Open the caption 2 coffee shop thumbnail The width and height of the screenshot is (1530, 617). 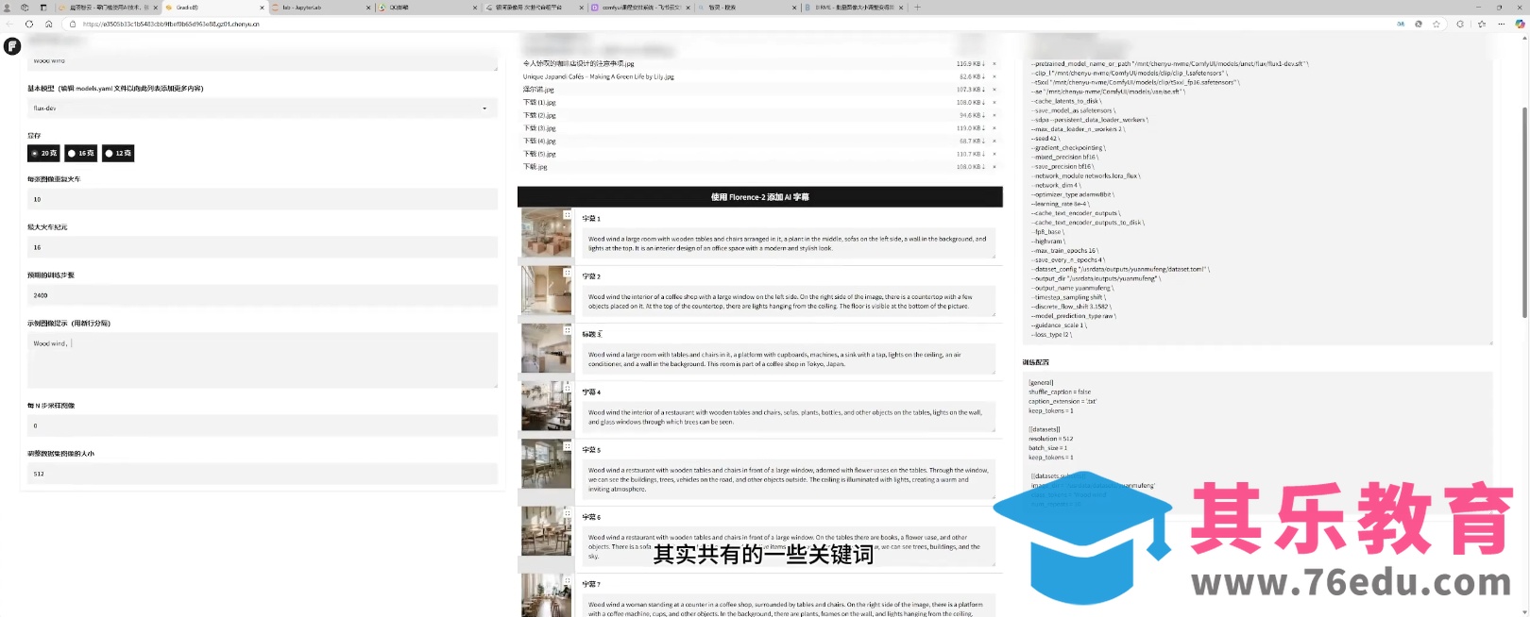[x=546, y=290]
